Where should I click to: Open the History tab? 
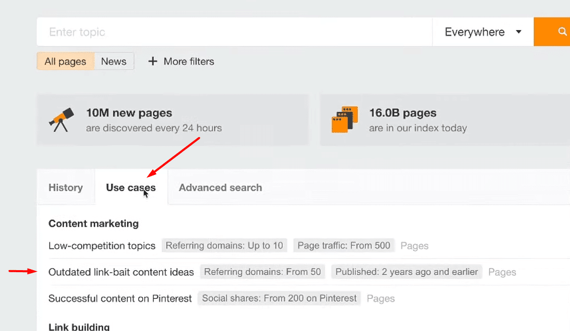click(x=65, y=188)
